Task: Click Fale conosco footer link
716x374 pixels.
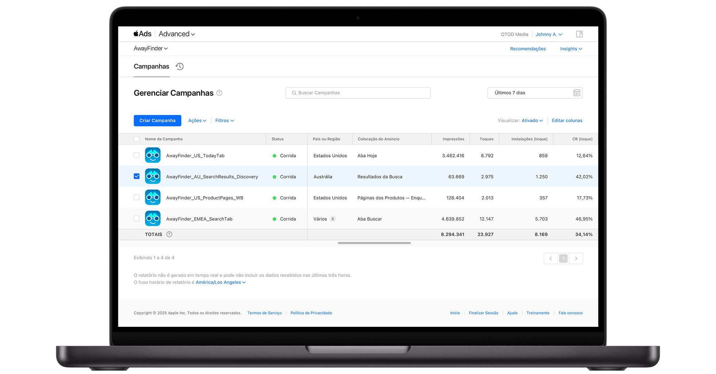Action: pos(570,313)
